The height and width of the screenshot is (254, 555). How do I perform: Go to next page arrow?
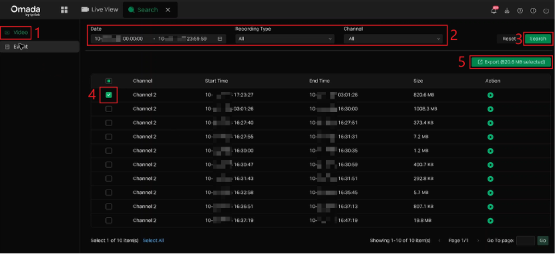click(478, 241)
